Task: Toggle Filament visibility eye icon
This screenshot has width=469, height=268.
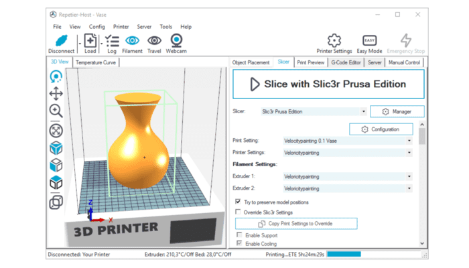Action: point(132,40)
